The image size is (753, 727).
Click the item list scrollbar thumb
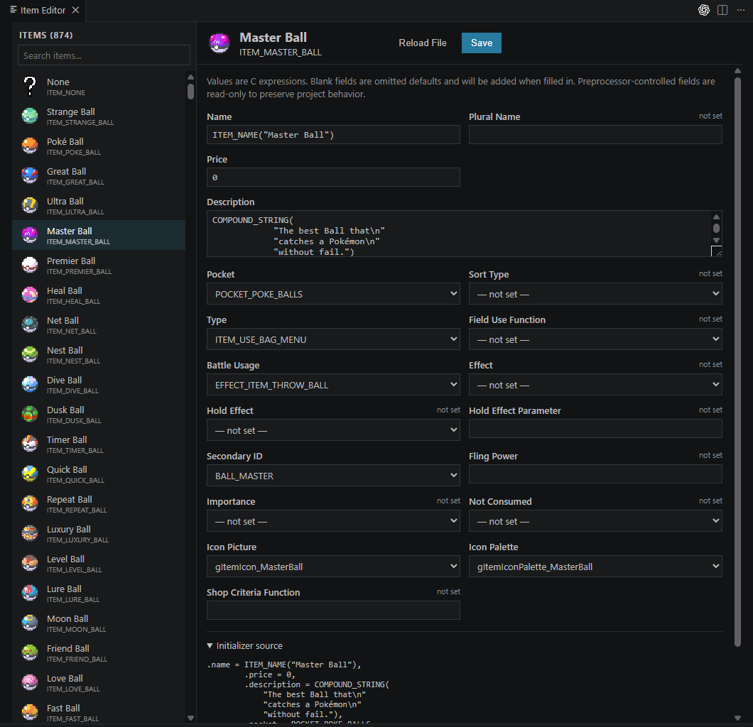tap(190, 92)
